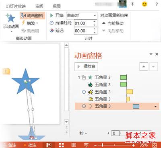The image size is (161, 148).
Task: Click the clock icon of the third animation
Action: [x=84, y=92]
